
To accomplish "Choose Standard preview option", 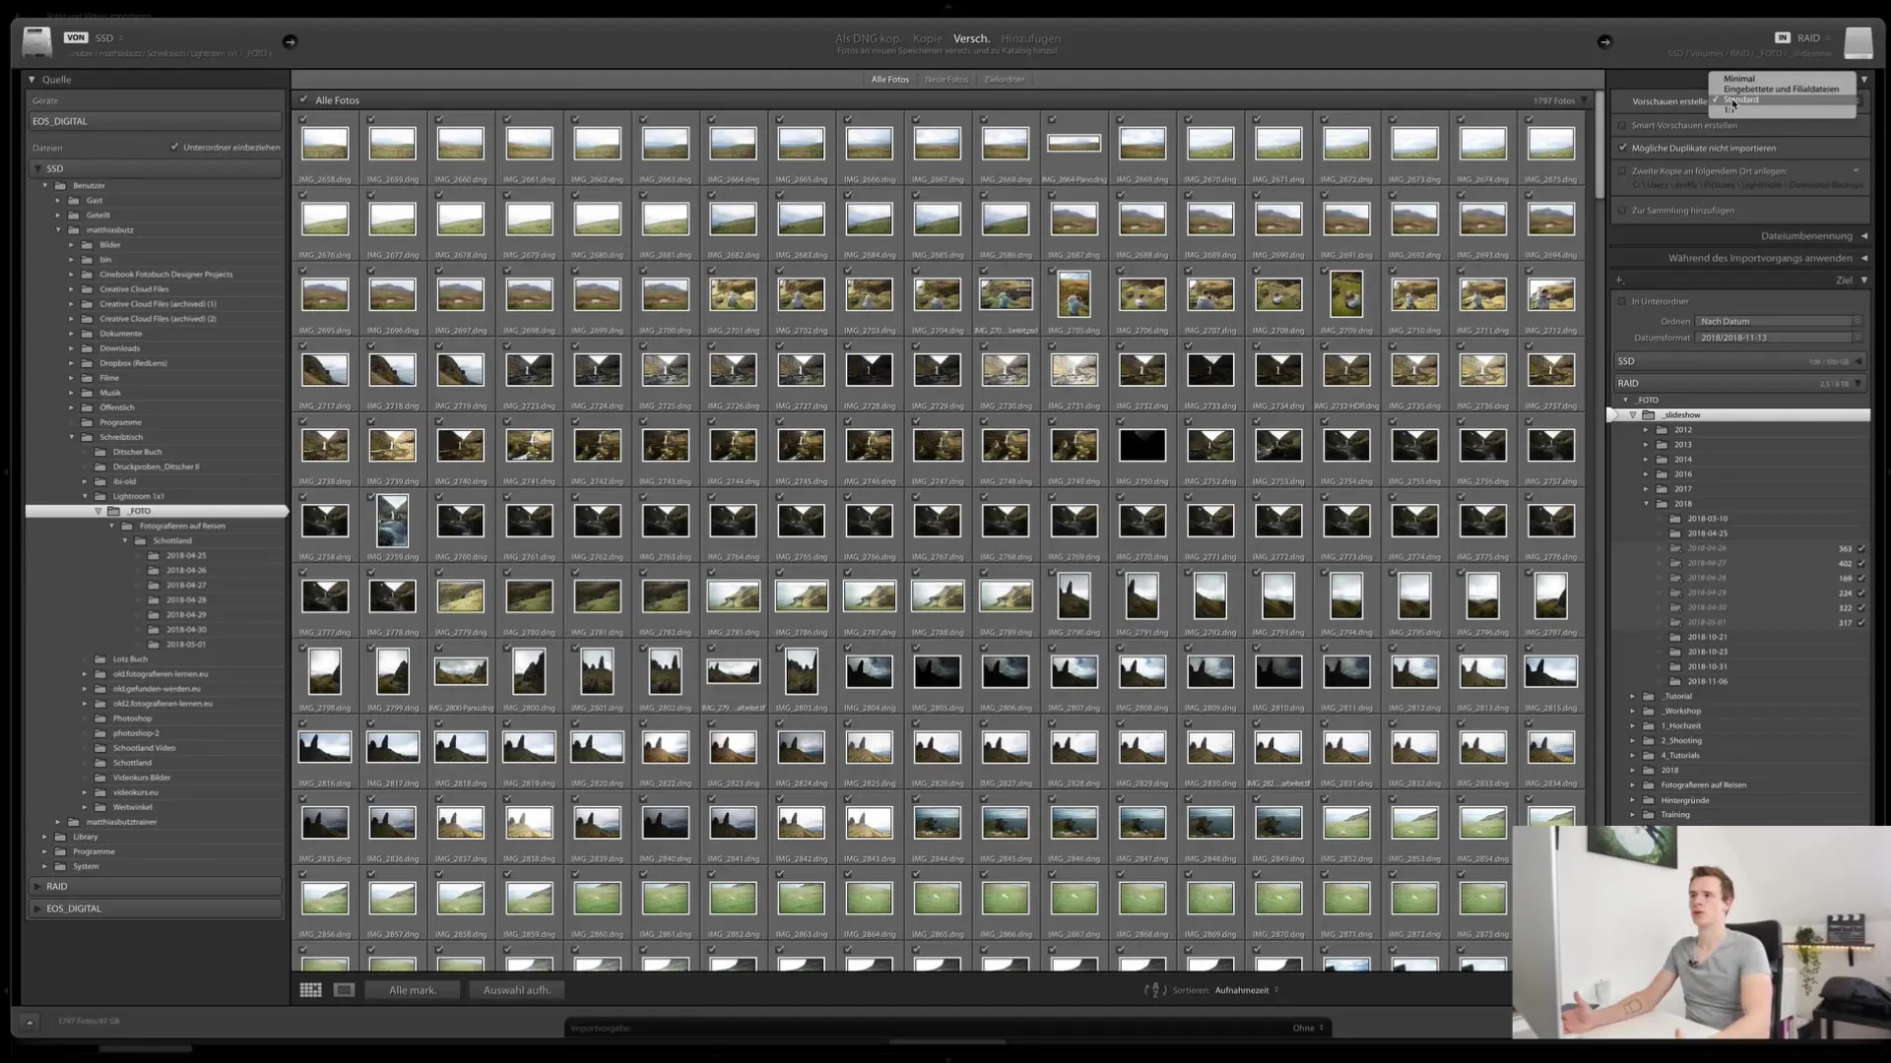I will point(1741,99).
